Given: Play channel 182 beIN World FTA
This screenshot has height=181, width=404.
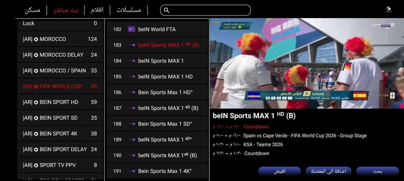Looking at the screenshot, I should point(157,29).
